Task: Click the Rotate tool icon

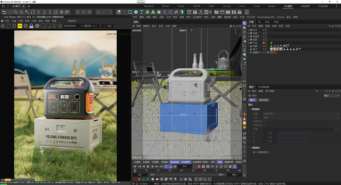Action: pos(33,12)
